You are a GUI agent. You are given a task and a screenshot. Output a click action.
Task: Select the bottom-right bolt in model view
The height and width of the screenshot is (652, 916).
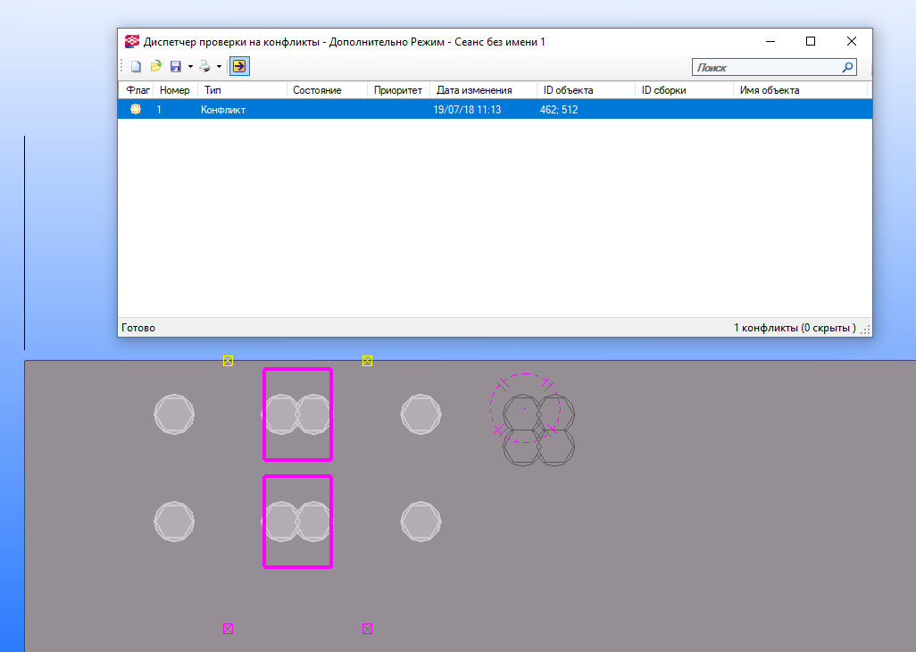click(x=421, y=521)
